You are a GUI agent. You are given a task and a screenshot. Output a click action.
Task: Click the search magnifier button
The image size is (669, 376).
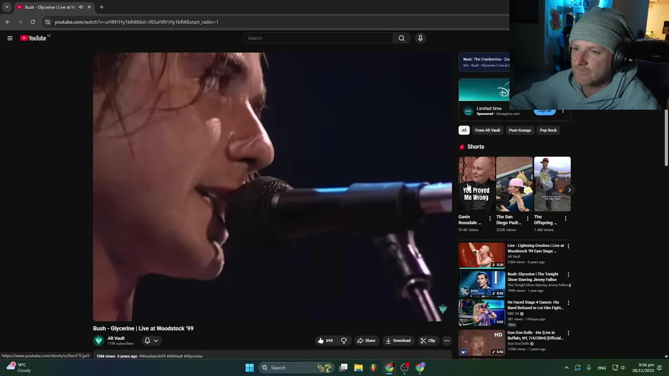pyautogui.click(x=401, y=38)
